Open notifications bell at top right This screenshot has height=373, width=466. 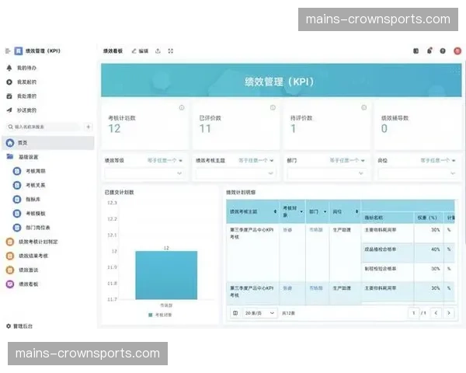tap(429, 51)
